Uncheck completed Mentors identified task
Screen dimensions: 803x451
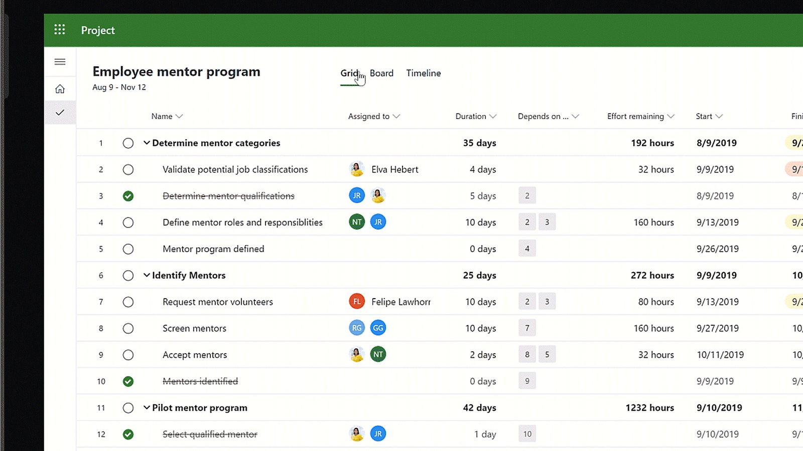pyautogui.click(x=128, y=381)
